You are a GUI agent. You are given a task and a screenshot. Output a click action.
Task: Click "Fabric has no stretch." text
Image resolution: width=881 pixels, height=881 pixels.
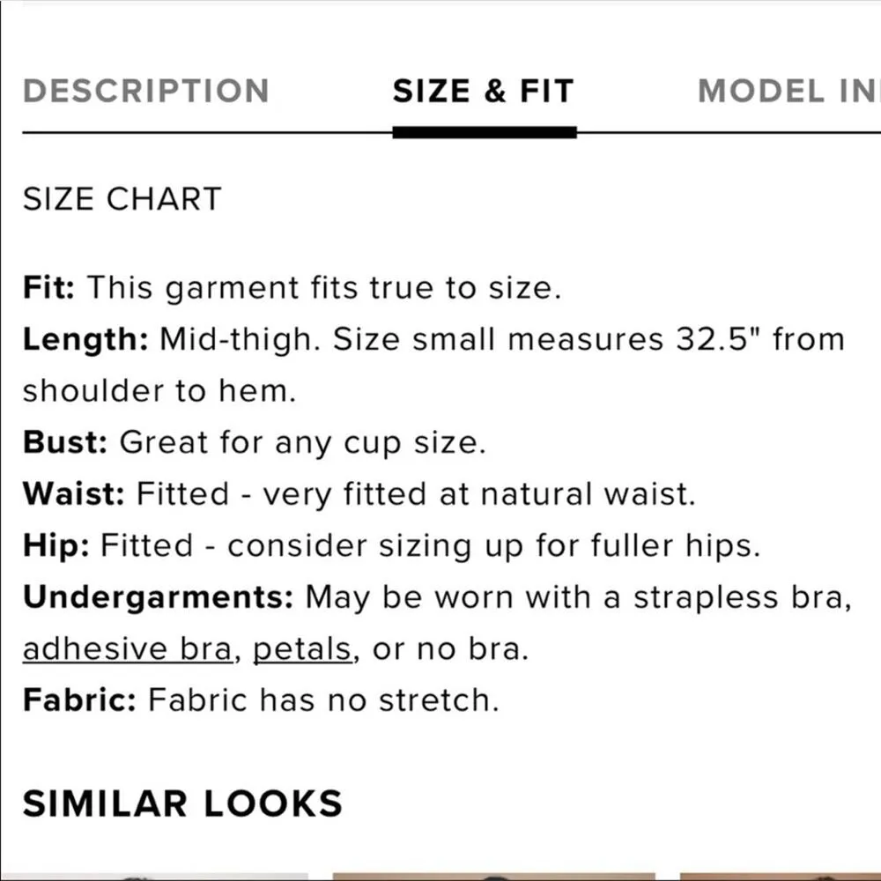pyautogui.click(x=323, y=700)
